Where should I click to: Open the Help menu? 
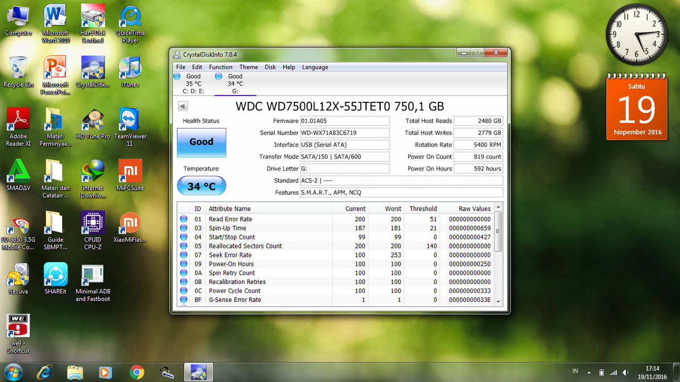[289, 67]
